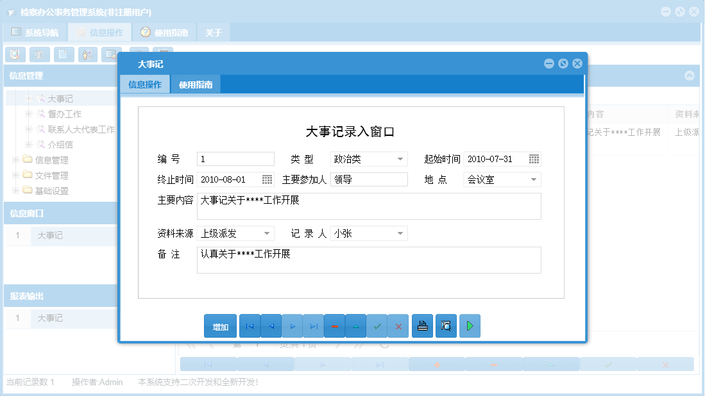Open print preview in the dialog toolbar
Screen dimensions: 705x396
pyautogui.click(x=446, y=326)
